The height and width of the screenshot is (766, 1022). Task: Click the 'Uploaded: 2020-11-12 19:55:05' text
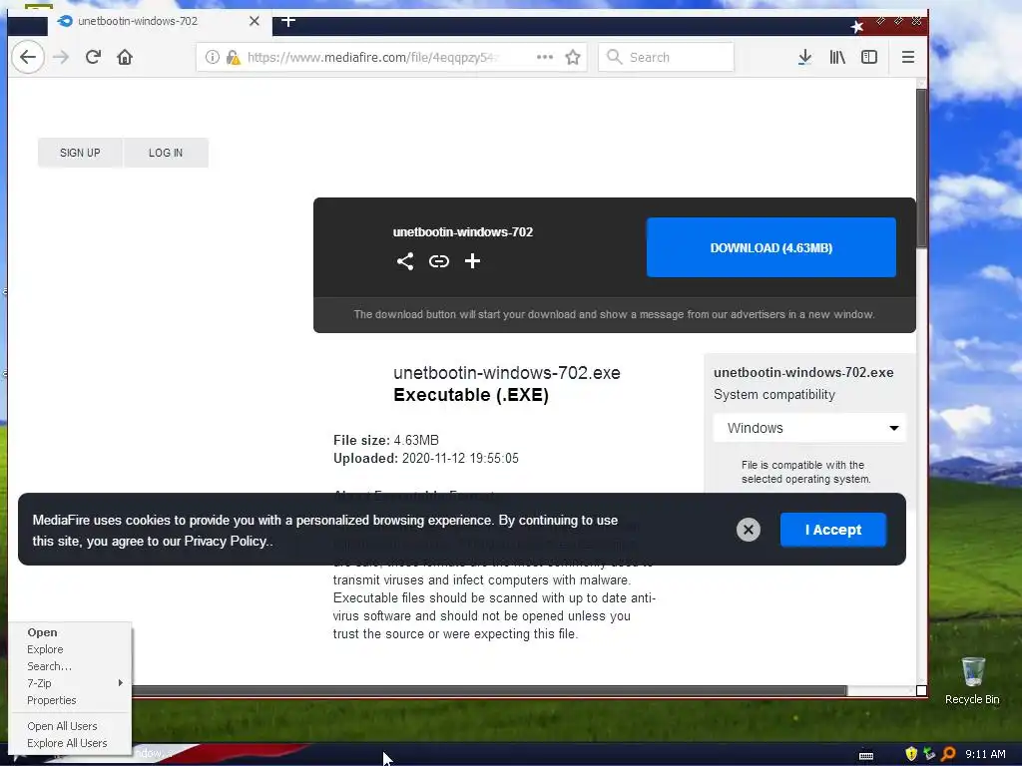[425, 459]
